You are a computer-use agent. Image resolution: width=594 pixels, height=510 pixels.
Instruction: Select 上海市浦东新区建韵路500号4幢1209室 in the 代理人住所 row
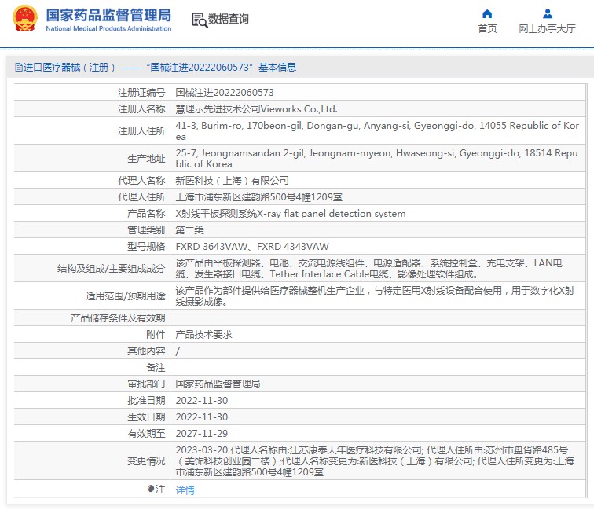258,197
